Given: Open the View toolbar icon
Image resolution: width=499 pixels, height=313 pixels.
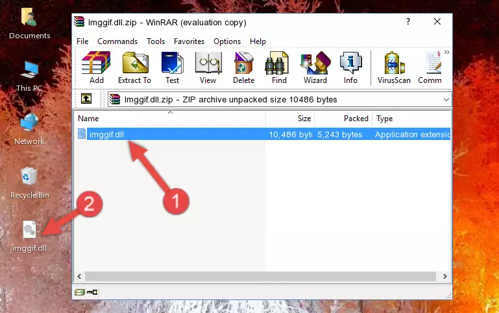Looking at the screenshot, I should [x=208, y=67].
